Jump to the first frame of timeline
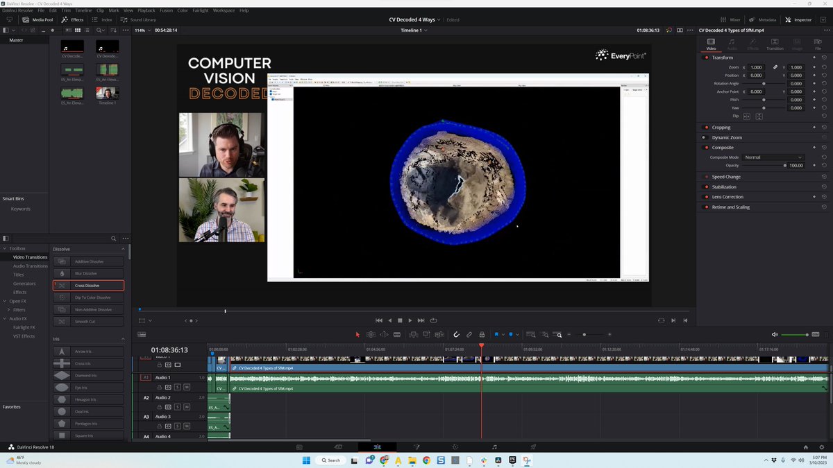 378,320
